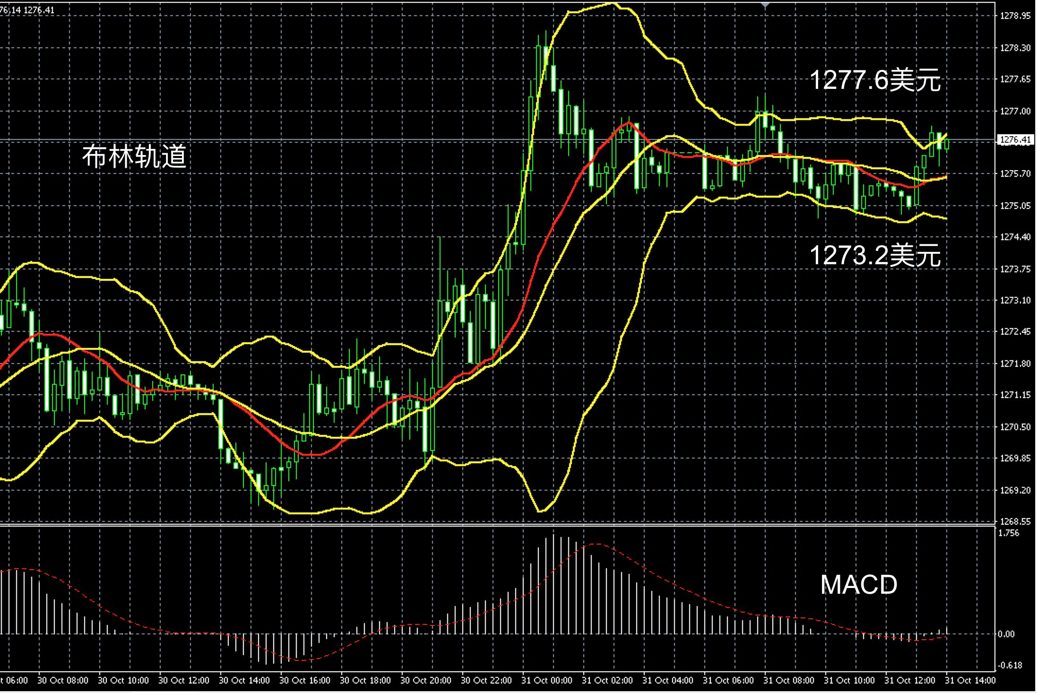
Task: Click the 1277.6美元 annotation label
Action: coord(875,80)
